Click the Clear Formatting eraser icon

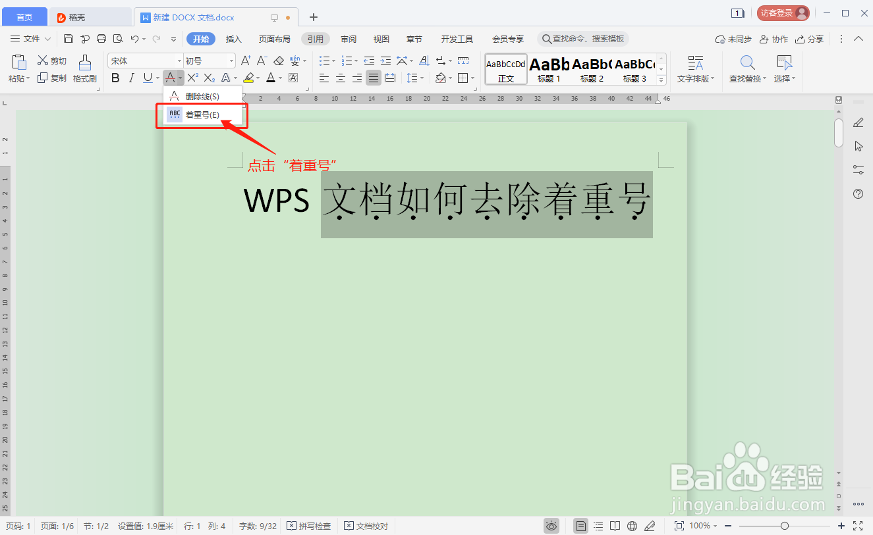[279, 61]
